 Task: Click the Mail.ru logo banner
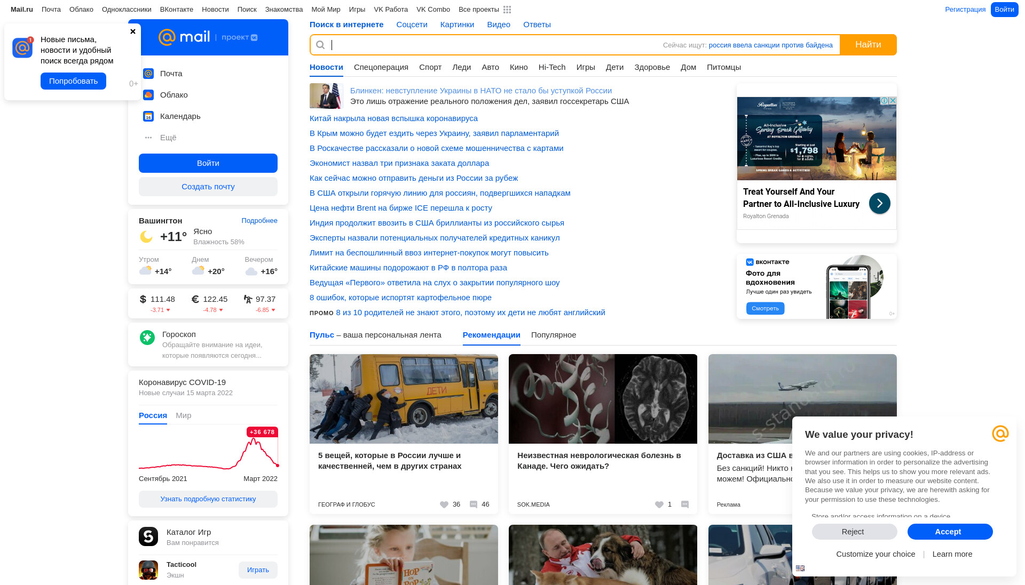[208, 37]
